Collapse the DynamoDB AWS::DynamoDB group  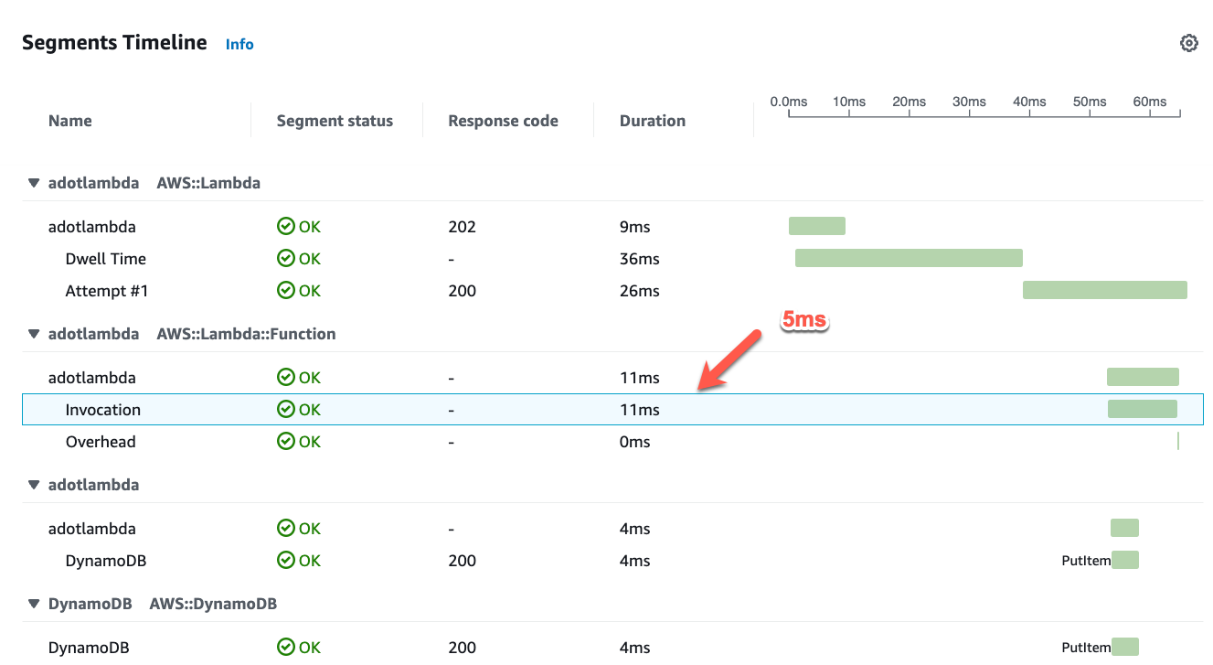34,604
